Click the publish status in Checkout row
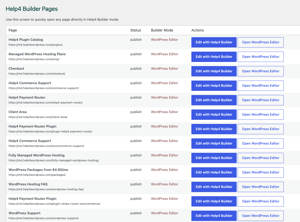The width and height of the screenshot is (300, 222). click(x=136, y=68)
